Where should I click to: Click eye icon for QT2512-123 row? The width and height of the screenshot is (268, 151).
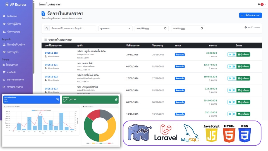pyautogui.click(x=230, y=90)
